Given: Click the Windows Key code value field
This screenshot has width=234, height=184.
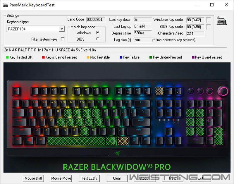Looking at the screenshot, I should [x=195, y=20].
